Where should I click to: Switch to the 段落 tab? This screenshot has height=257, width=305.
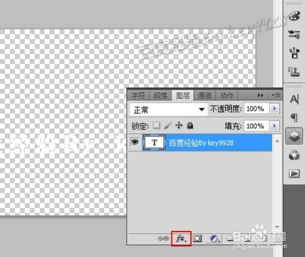pyautogui.click(x=161, y=95)
